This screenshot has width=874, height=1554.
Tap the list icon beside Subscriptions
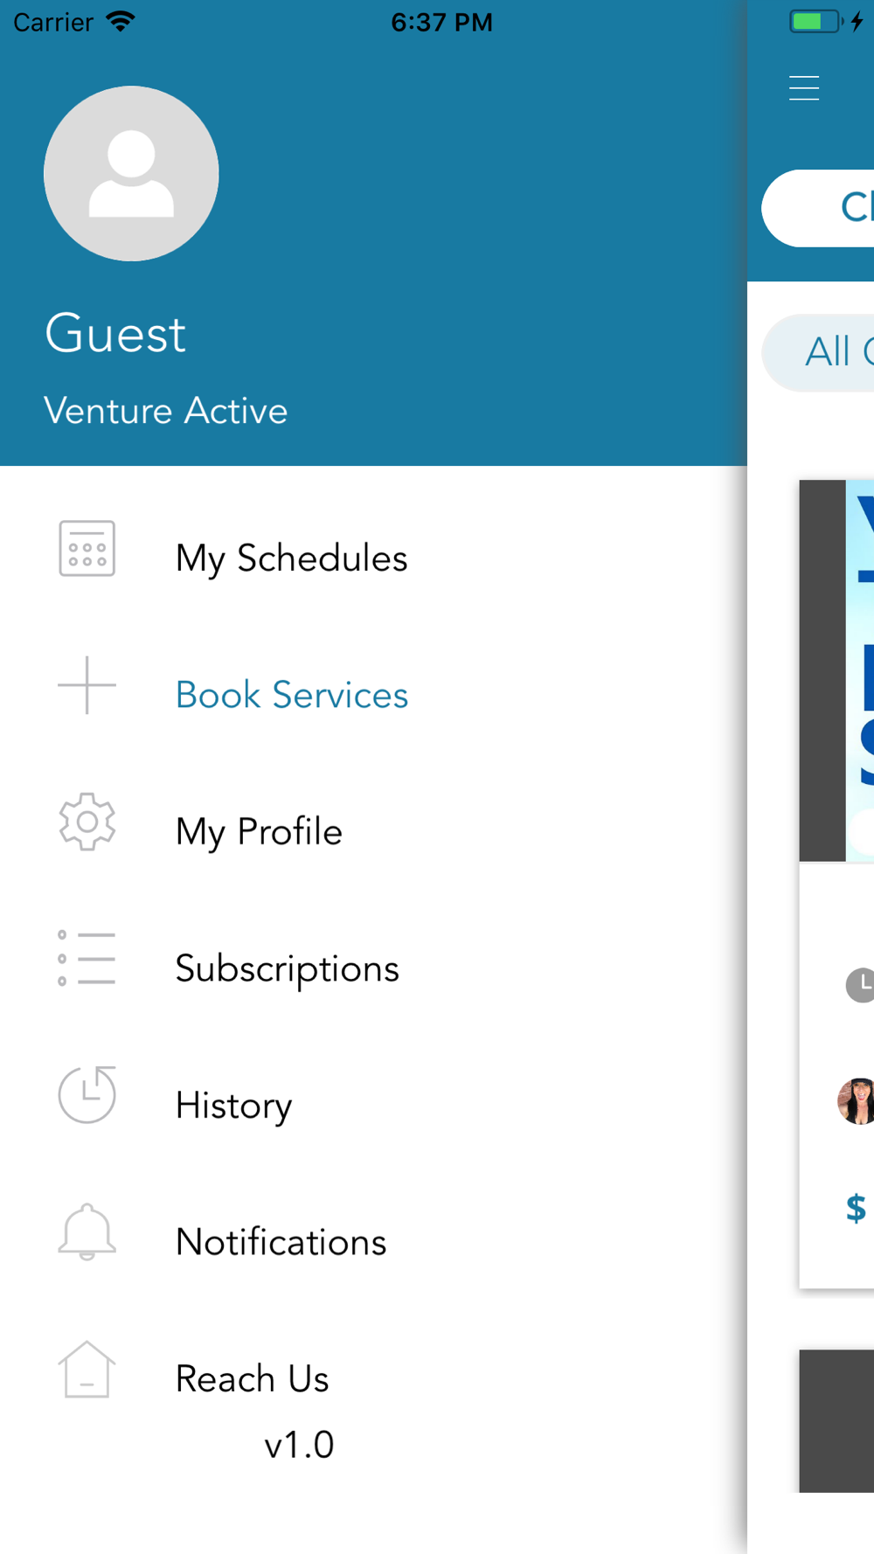click(87, 958)
